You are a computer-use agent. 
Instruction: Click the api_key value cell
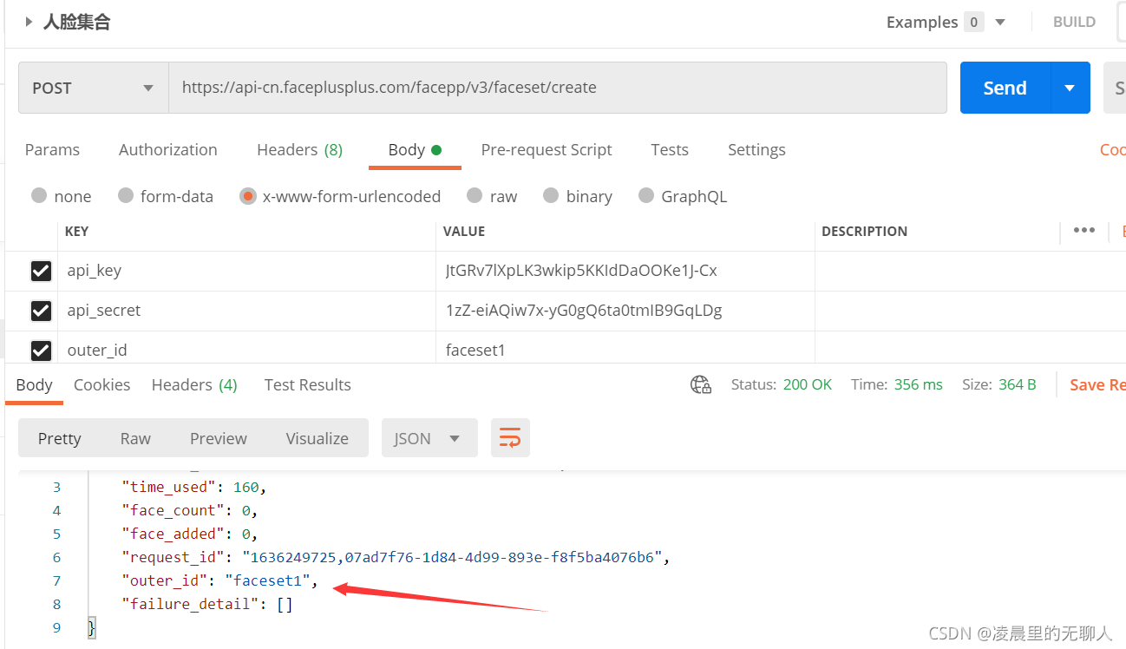point(625,271)
